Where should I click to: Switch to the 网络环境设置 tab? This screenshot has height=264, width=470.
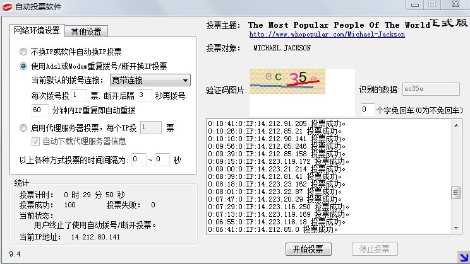tap(37, 30)
